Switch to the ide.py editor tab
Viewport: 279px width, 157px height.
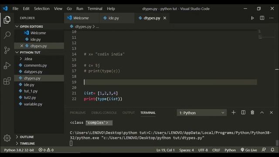[117, 18]
